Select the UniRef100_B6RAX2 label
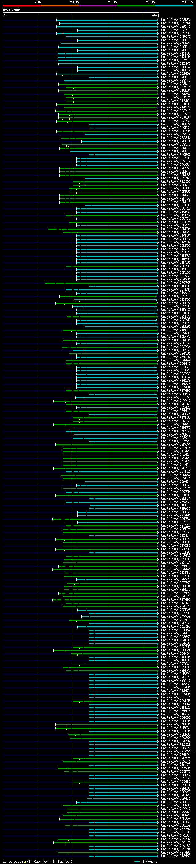Screen dimensions: 196x864 175,310
